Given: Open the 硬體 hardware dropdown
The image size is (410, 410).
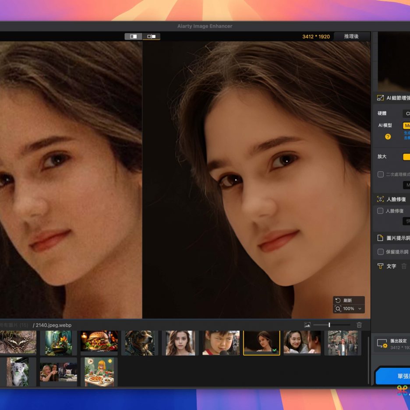Looking at the screenshot, I should point(406,113).
